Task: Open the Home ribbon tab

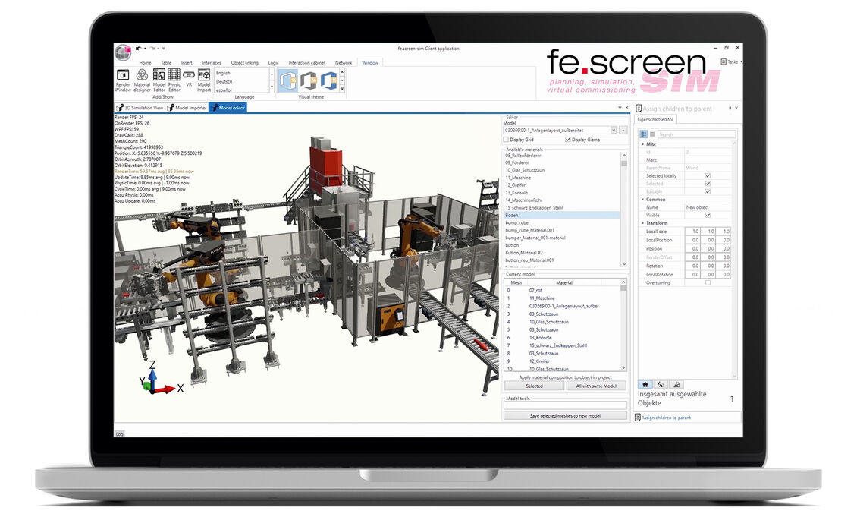Action: tap(145, 63)
